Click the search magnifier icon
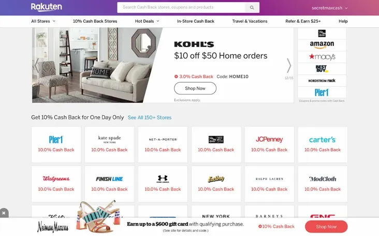The image size is (379, 236). (252, 7)
